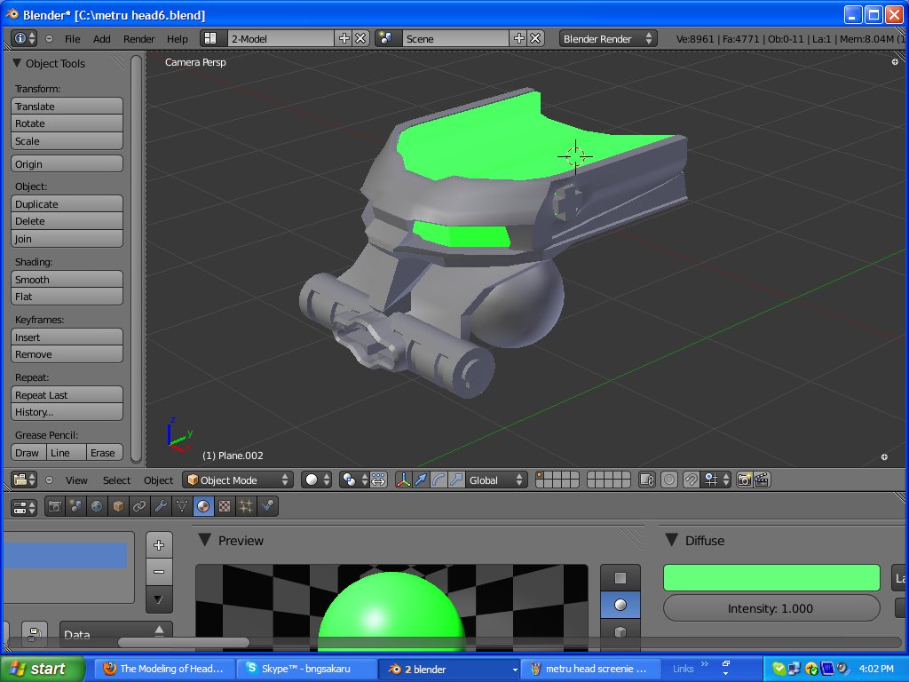Click the green Diffuse color swatch

771,577
